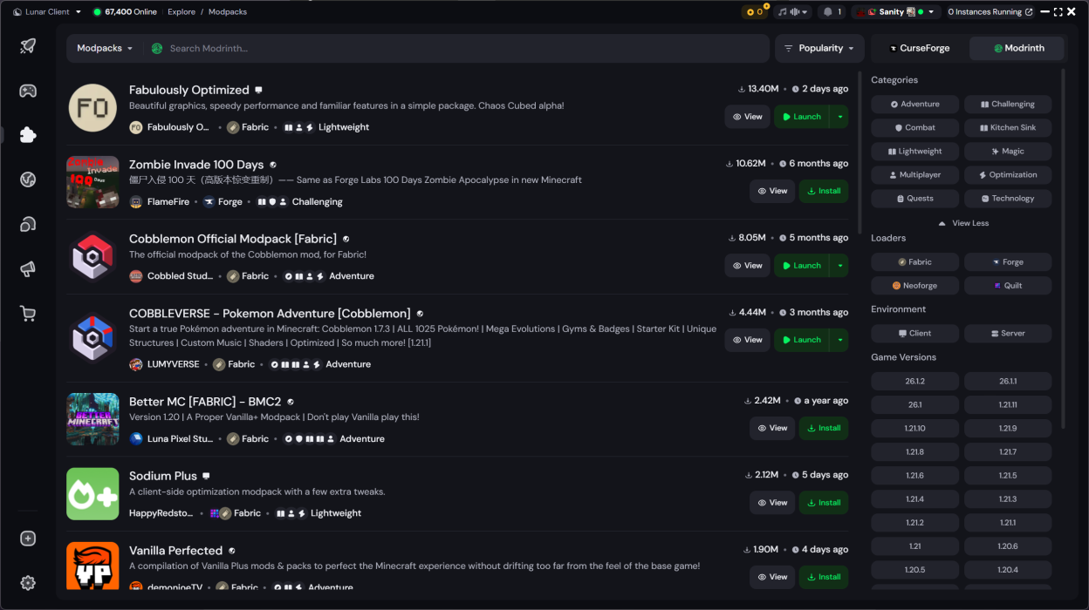The image size is (1089, 610).
Task: Click the Modpacks breadcrumb item
Action: click(227, 12)
